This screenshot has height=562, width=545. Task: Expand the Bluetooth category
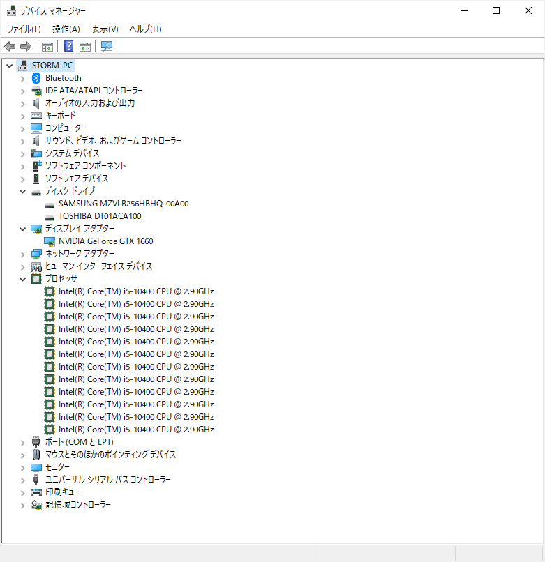pyautogui.click(x=22, y=79)
